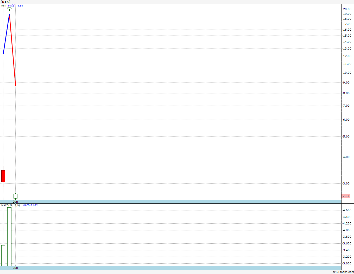Select the hollow green candlestick near 2.67
The height and width of the screenshot is (274, 354).
16,196
